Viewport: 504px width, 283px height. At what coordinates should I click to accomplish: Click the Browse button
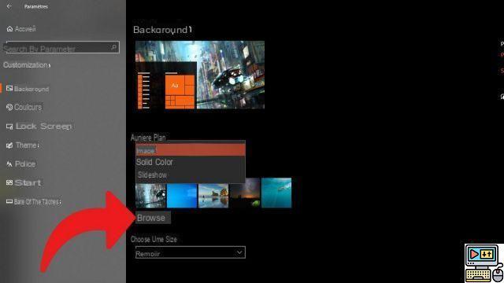pos(153,218)
